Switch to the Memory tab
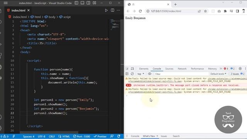The image size is (247, 139). tap(212, 69)
